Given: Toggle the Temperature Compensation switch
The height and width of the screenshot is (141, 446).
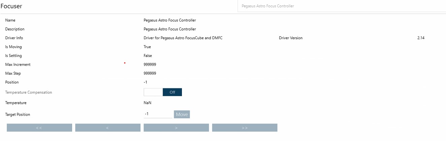Looking at the screenshot, I should (x=163, y=92).
